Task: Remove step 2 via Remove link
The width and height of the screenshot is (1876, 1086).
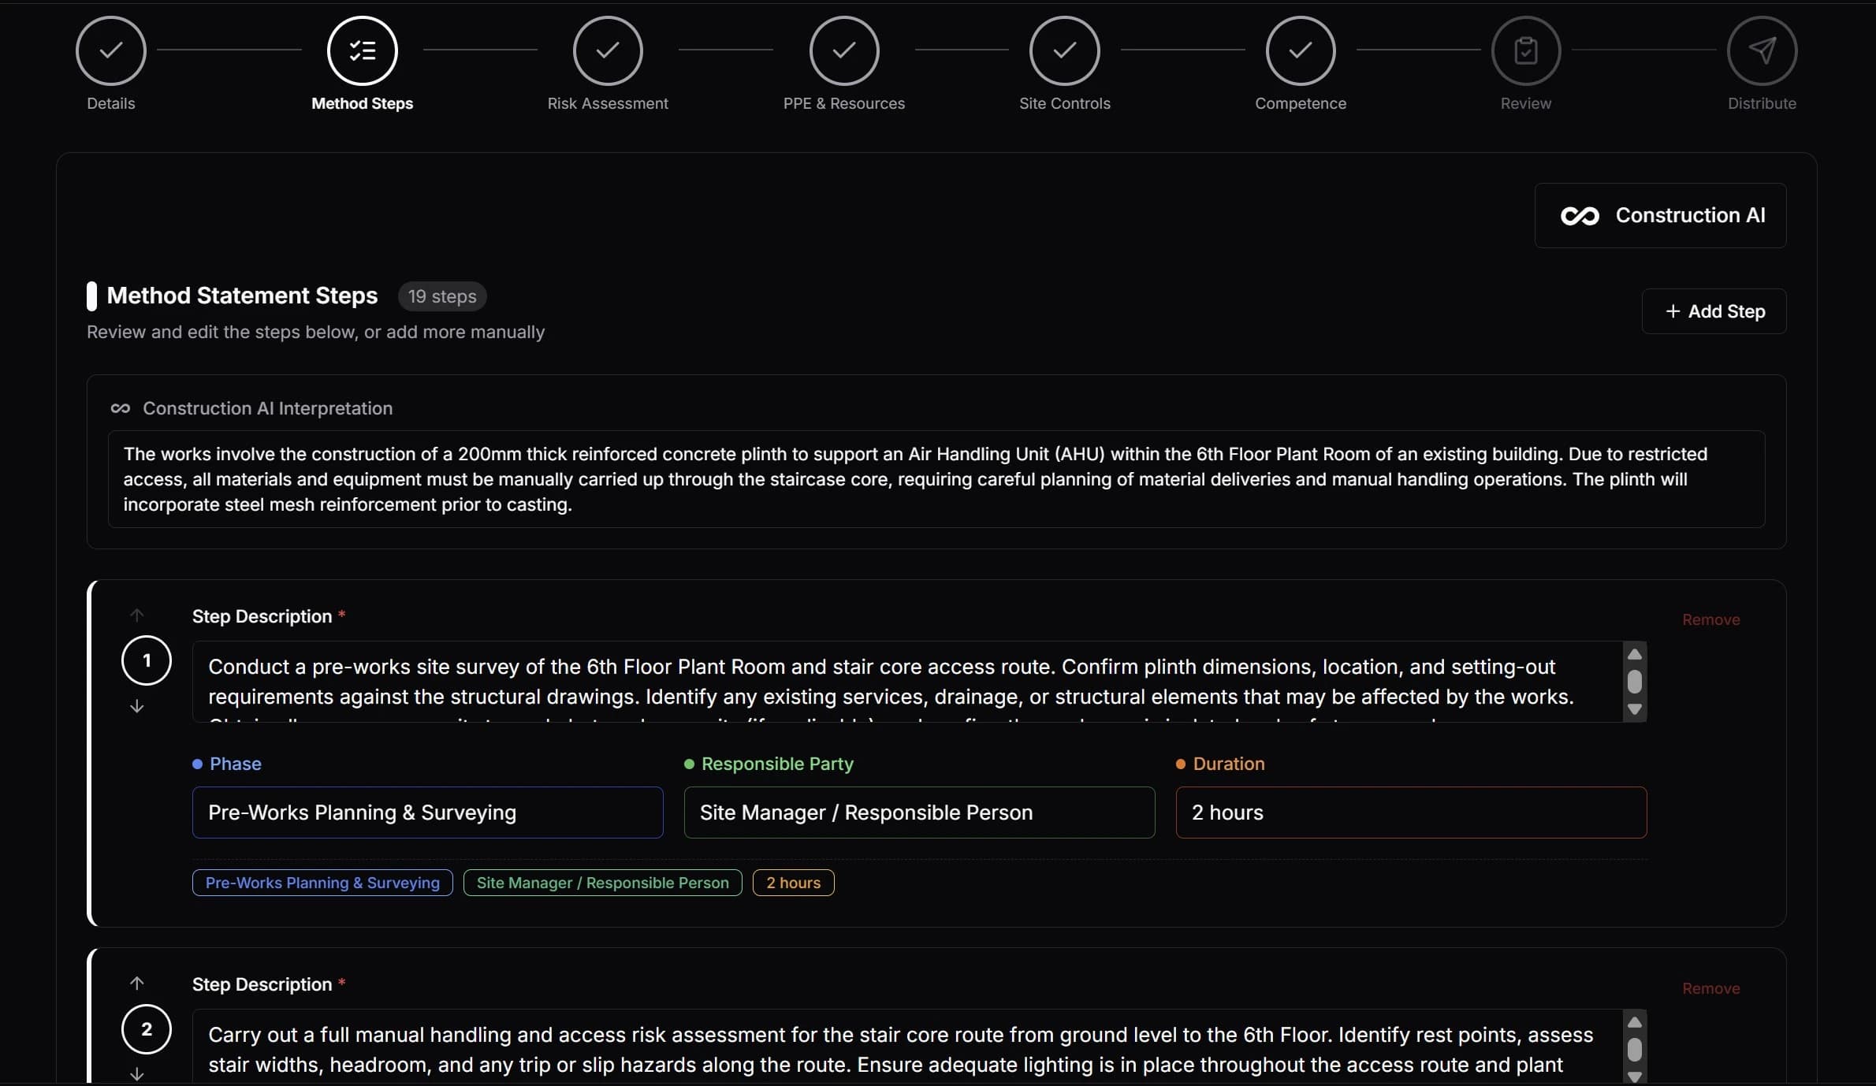Action: [1710, 988]
